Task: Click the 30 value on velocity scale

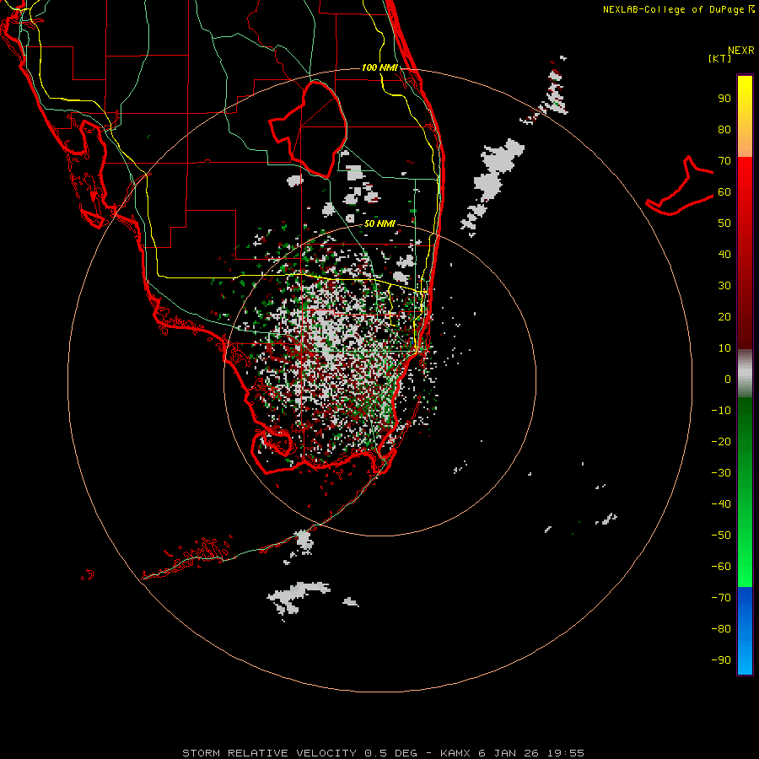Action: (724, 286)
